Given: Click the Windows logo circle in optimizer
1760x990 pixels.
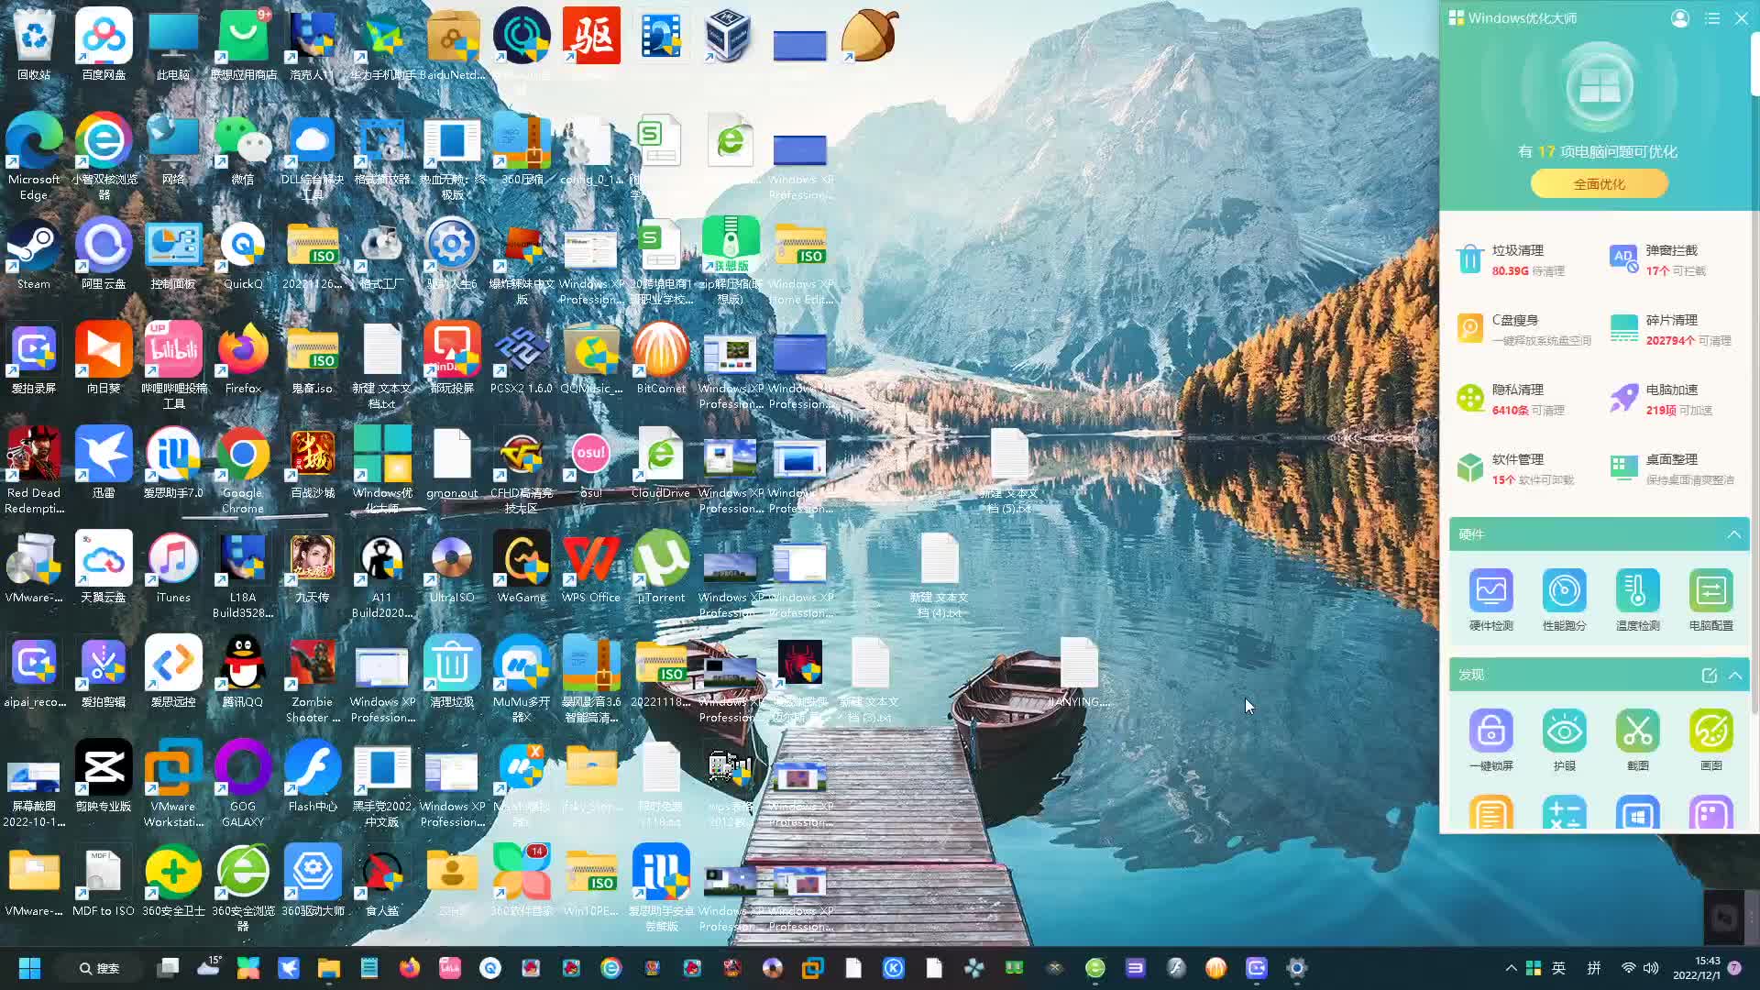Looking at the screenshot, I should coord(1600,88).
